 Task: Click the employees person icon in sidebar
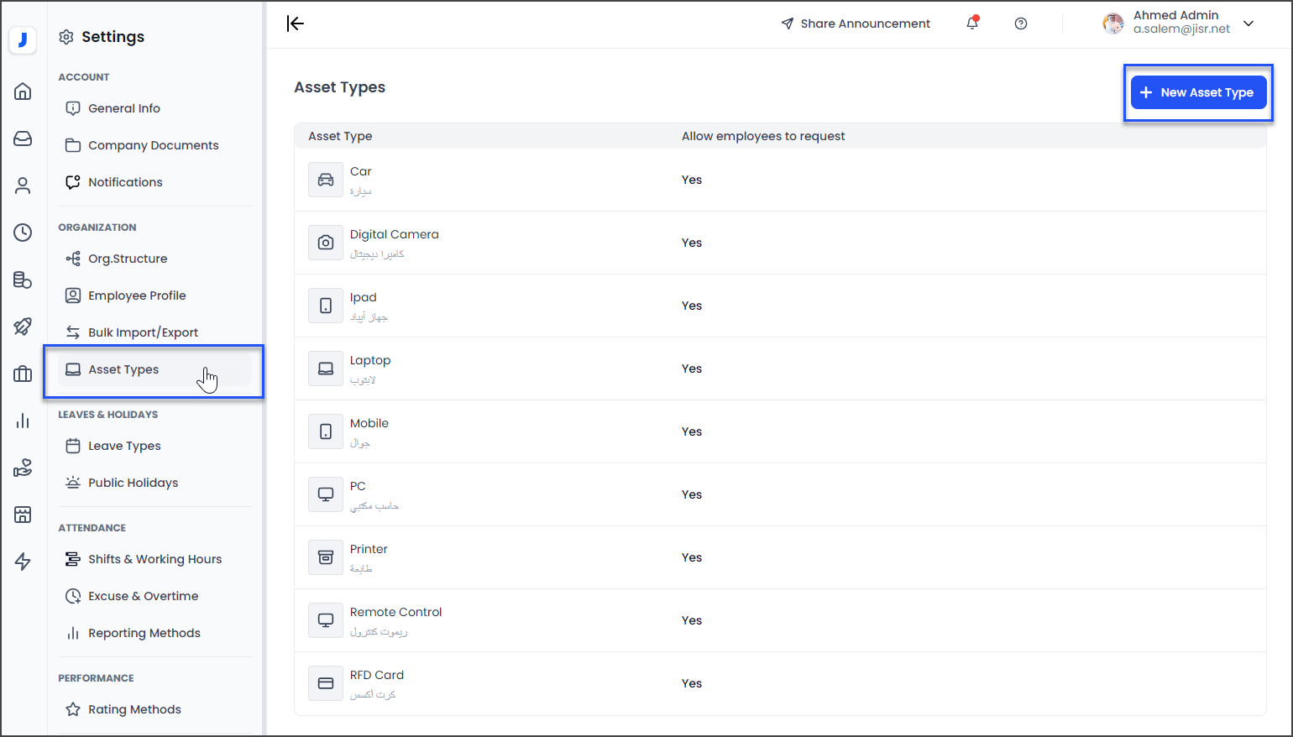pos(23,186)
